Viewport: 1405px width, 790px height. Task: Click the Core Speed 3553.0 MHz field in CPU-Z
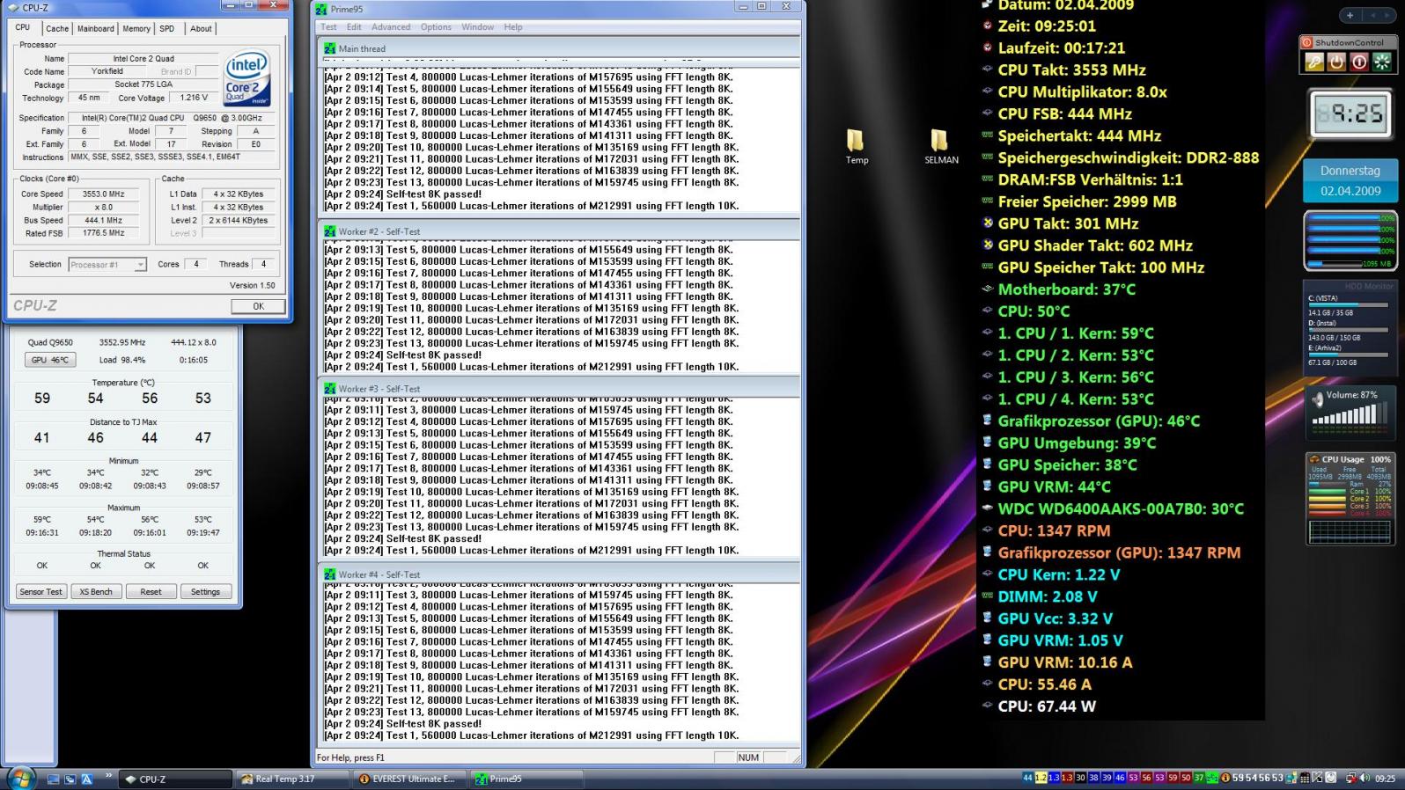pyautogui.click(x=103, y=194)
